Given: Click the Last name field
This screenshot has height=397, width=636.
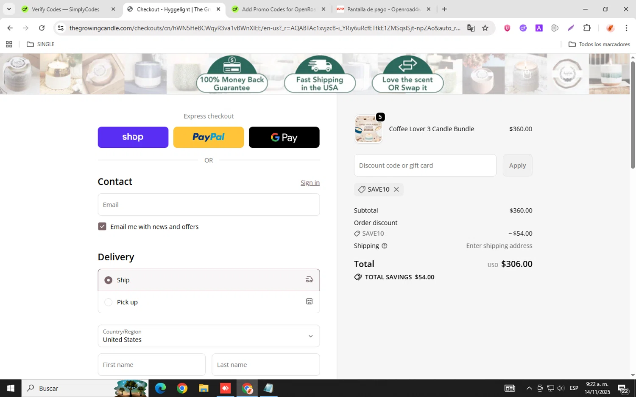Looking at the screenshot, I should 265,364.
